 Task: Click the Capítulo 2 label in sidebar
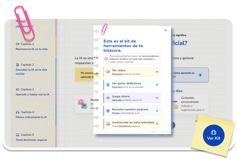(x=27, y=65)
